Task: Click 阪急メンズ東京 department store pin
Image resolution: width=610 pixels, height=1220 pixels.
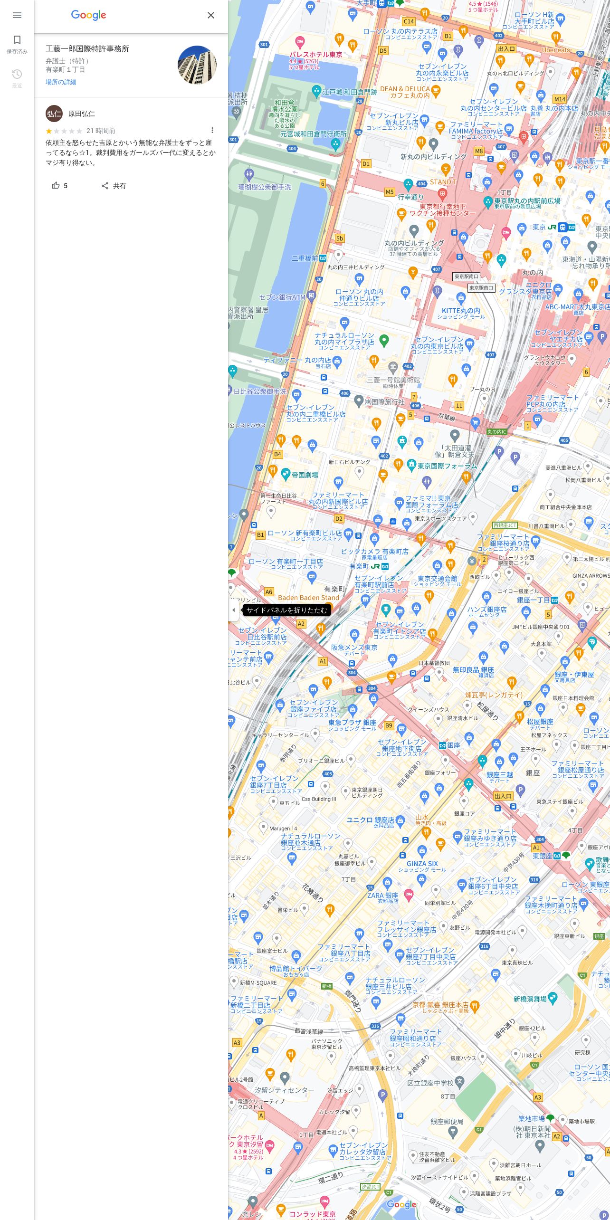Action: pyautogui.click(x=354, y=635)
